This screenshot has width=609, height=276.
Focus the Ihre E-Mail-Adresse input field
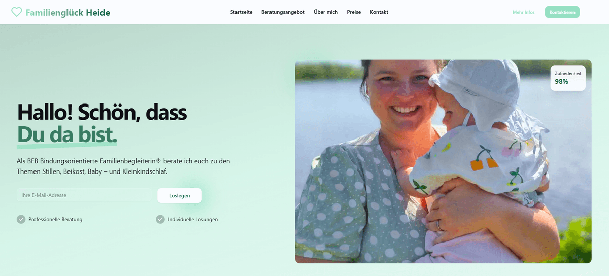pyautogui.click(x=84, y=195)
